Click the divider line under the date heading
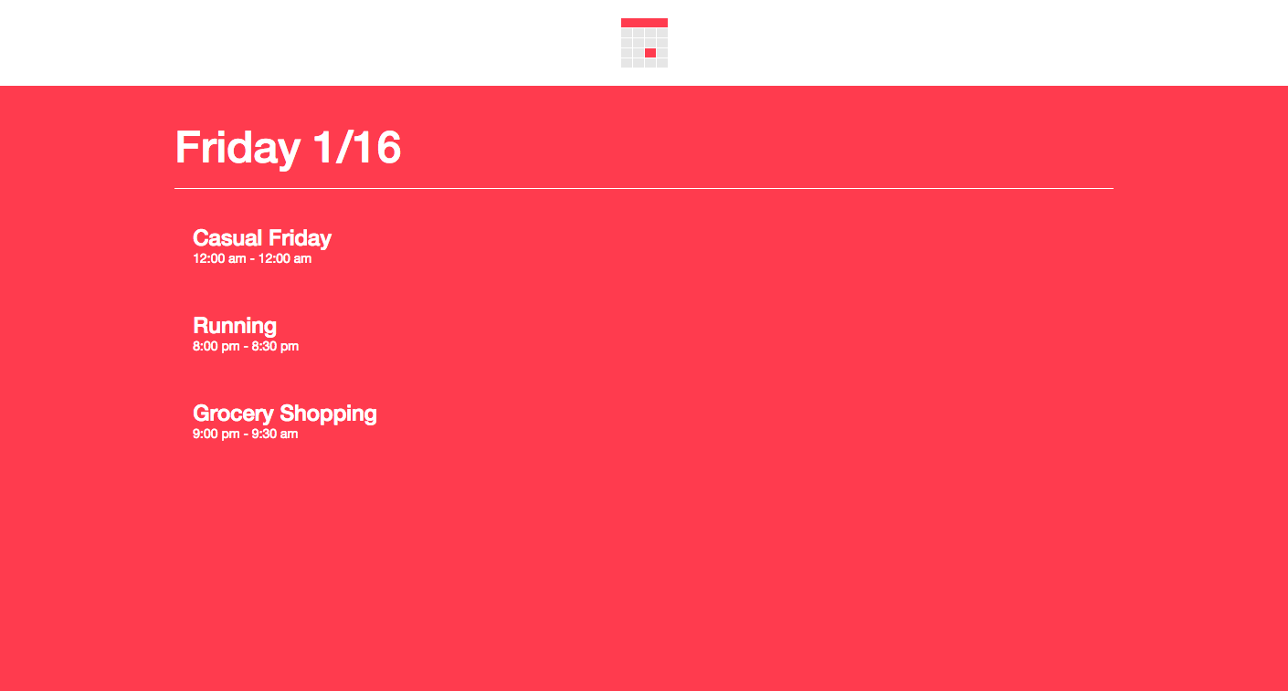Screen dimensions: 1288x691 click(x=644, y=187)
